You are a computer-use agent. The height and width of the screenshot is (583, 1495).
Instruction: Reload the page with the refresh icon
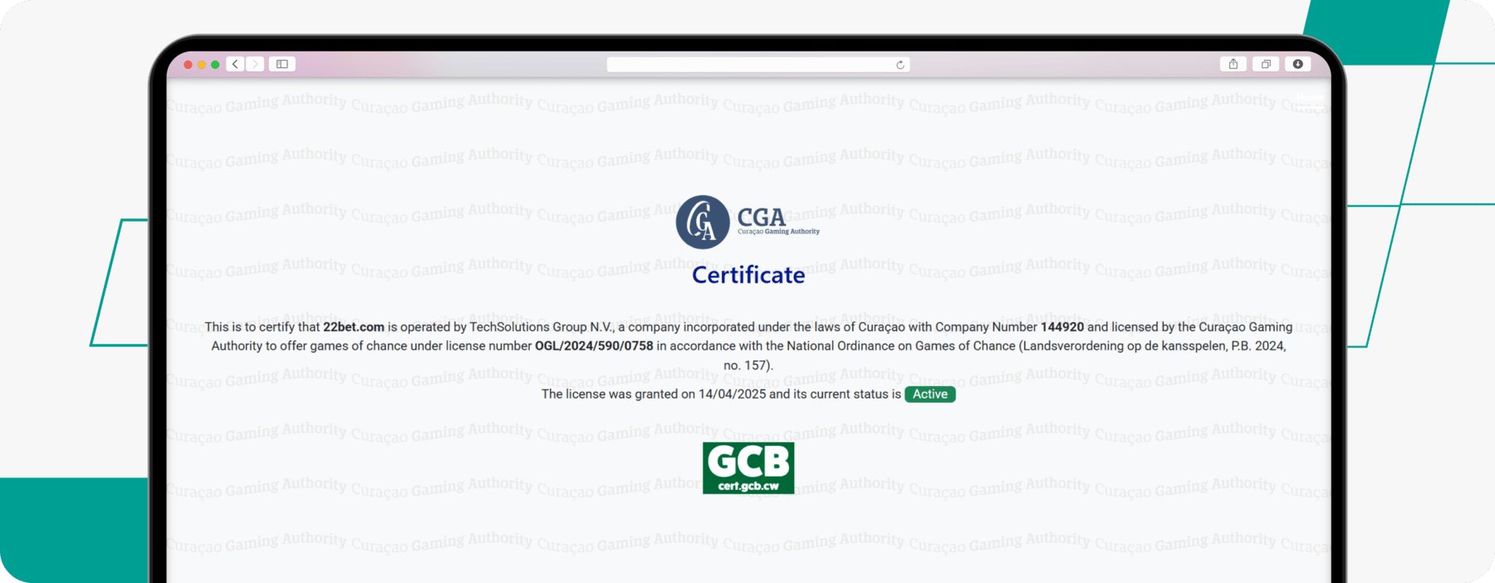click(900, 65)
